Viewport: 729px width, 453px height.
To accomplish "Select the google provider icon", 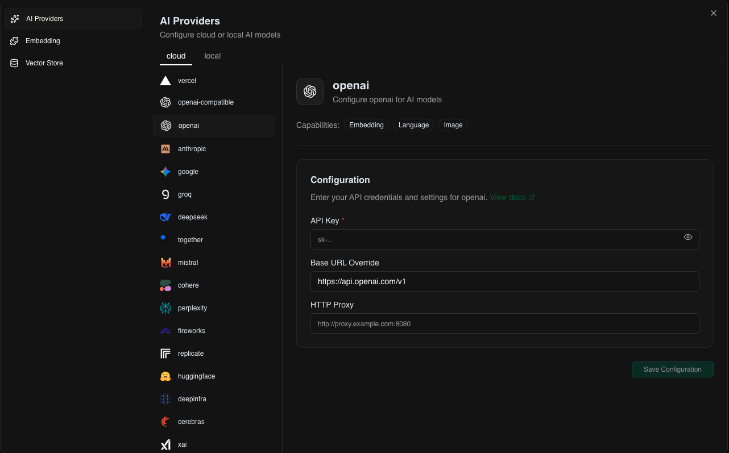I will [165, 172].
